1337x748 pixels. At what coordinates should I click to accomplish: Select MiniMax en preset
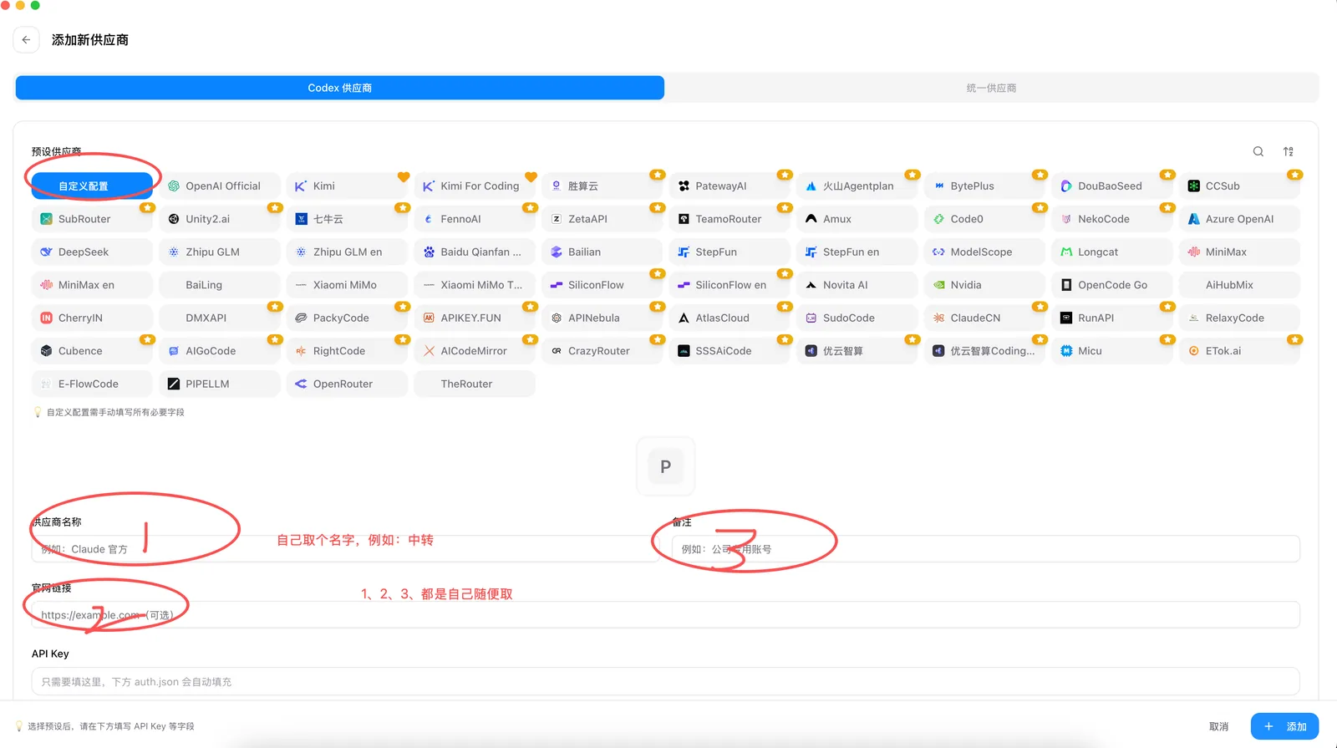coord(92,285)
